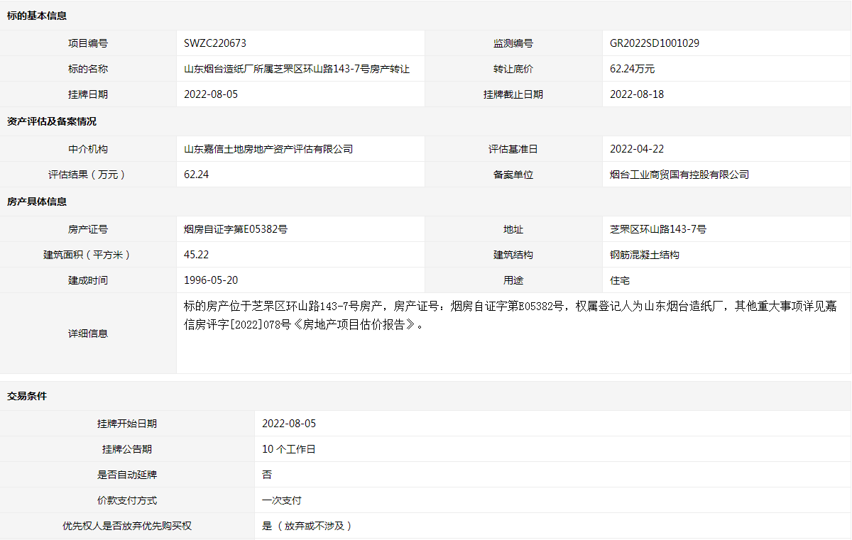The image size is (852, 540).
Task: Select auto-extension value 否
Action: coord(267,475)
